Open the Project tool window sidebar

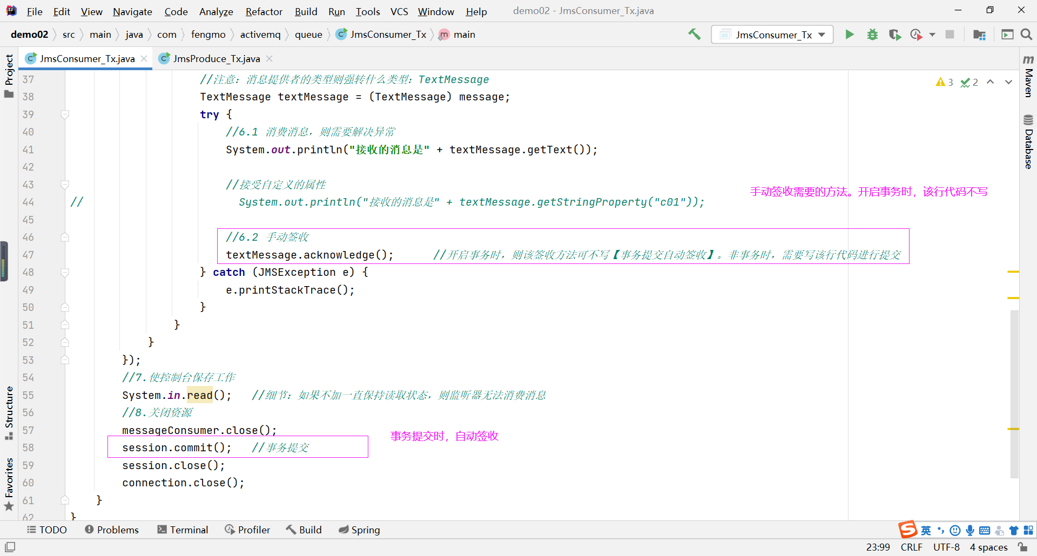click(9, 76)
